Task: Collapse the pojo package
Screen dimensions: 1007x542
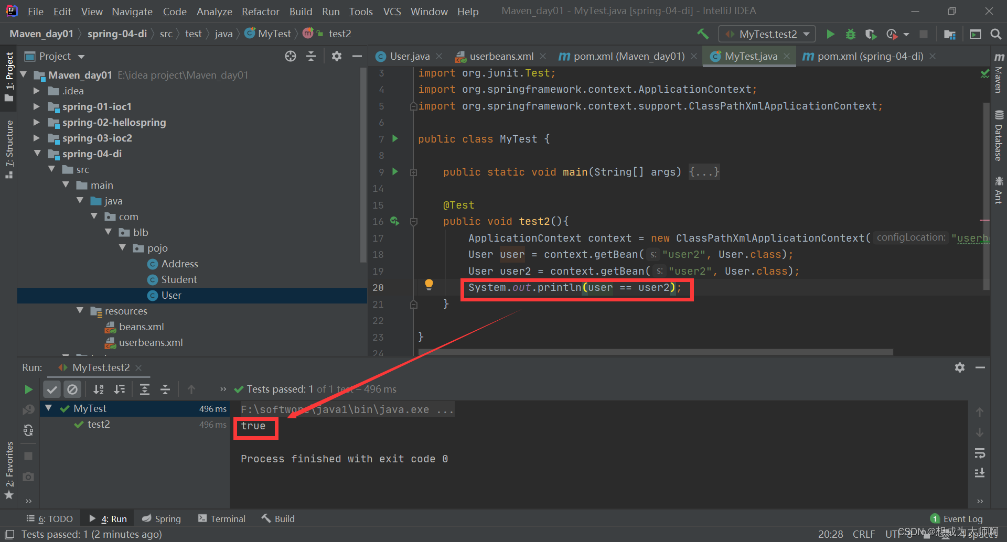Action: pyautogui.click(x=122, y=248)
